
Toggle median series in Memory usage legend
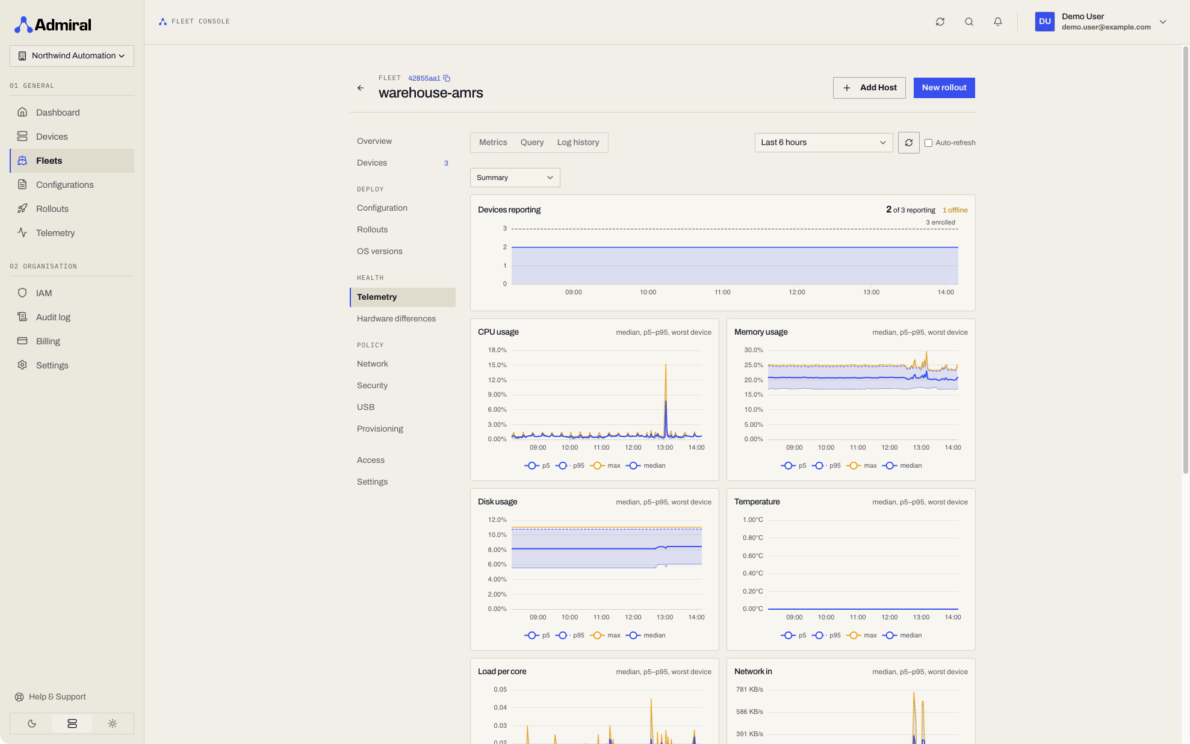[902, 466]
